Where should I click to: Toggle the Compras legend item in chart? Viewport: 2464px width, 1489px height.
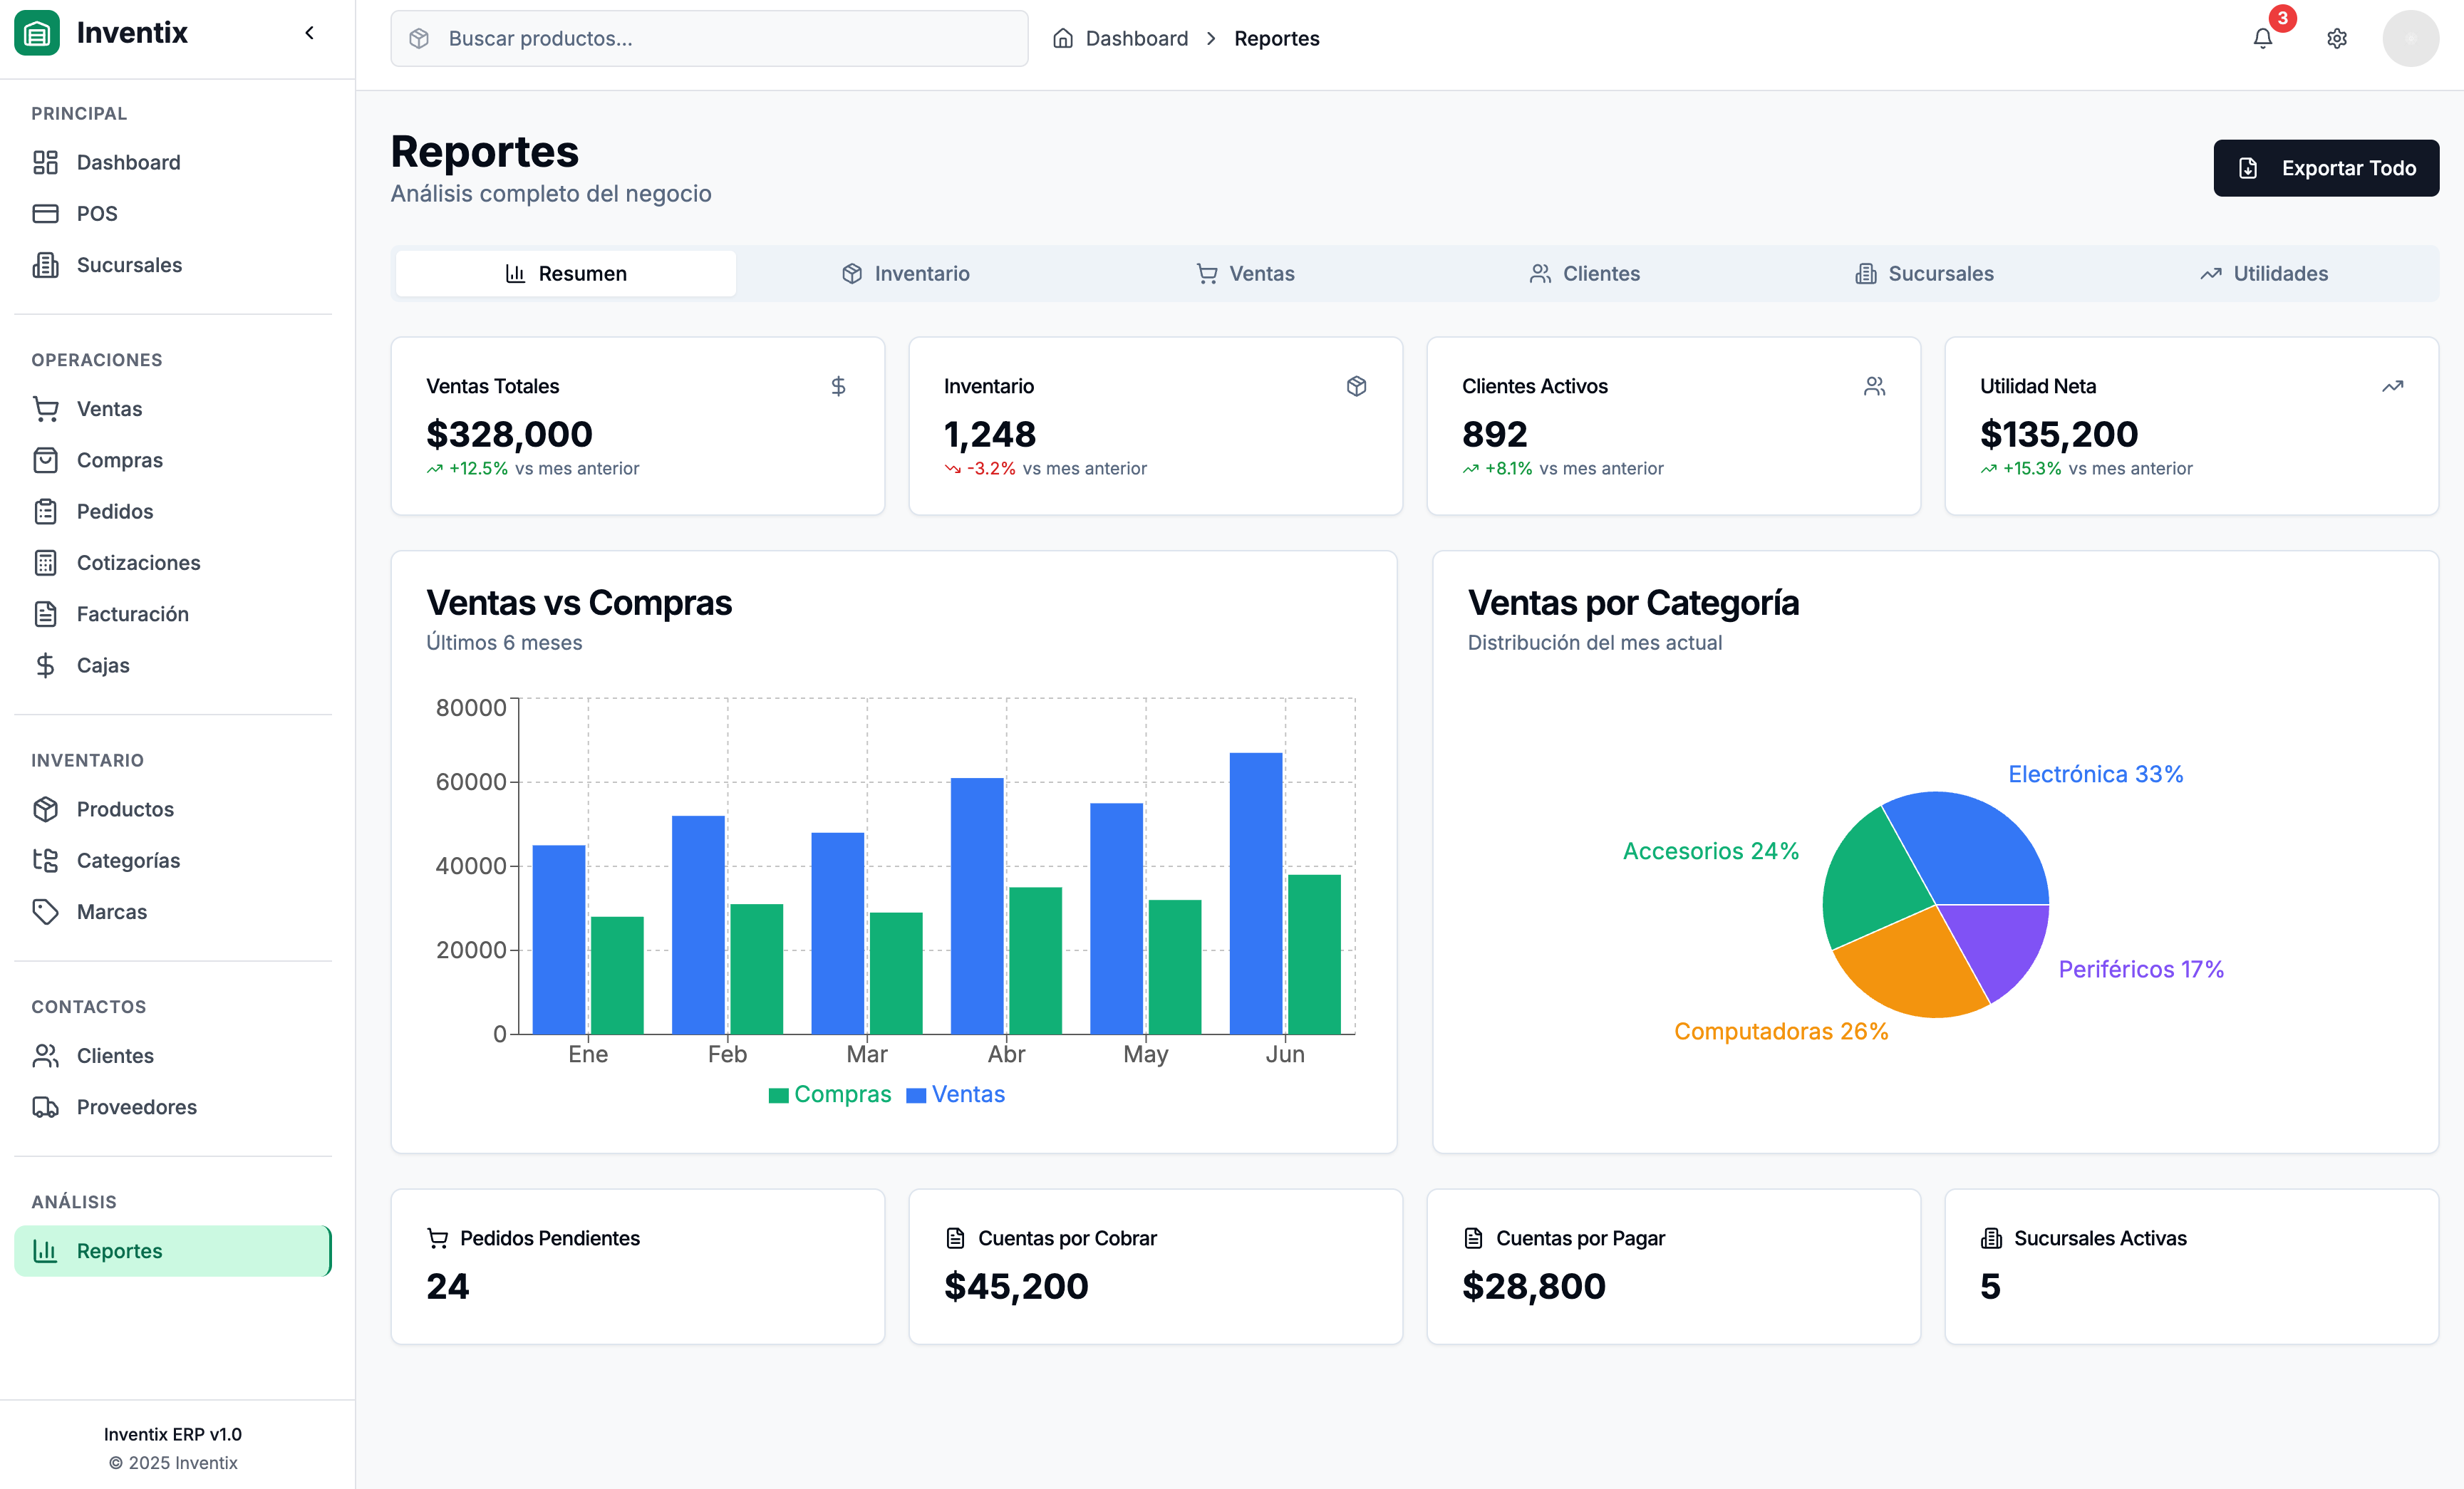829,1094
